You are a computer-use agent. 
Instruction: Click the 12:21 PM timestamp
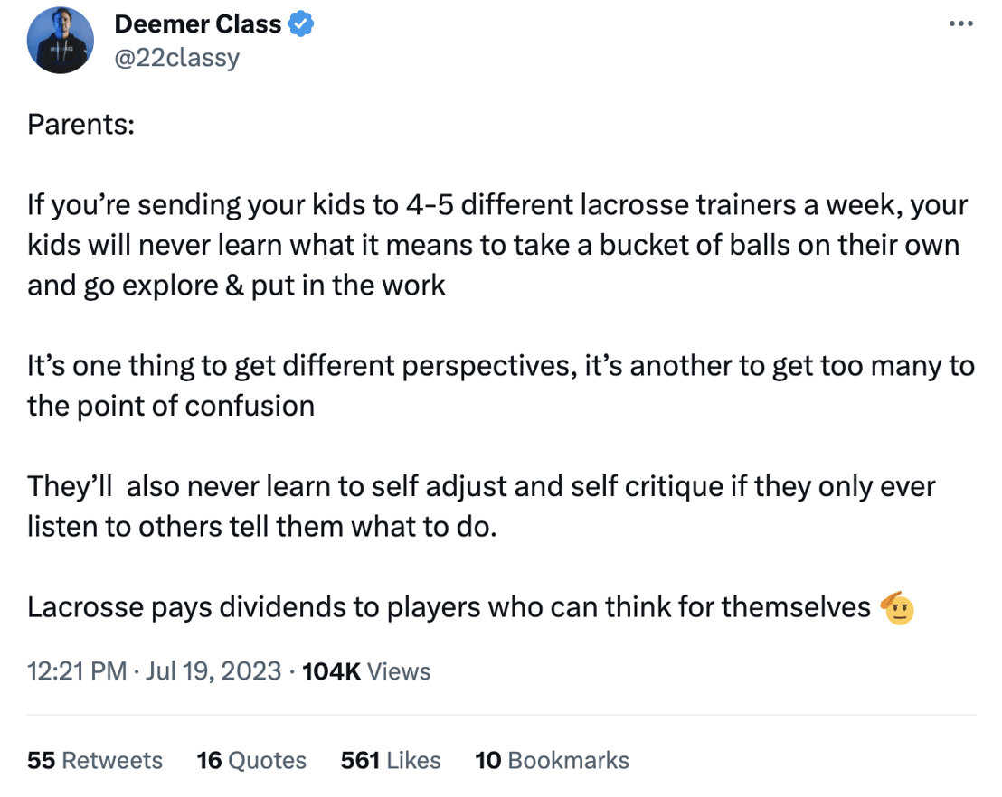[x=76, y=671]
